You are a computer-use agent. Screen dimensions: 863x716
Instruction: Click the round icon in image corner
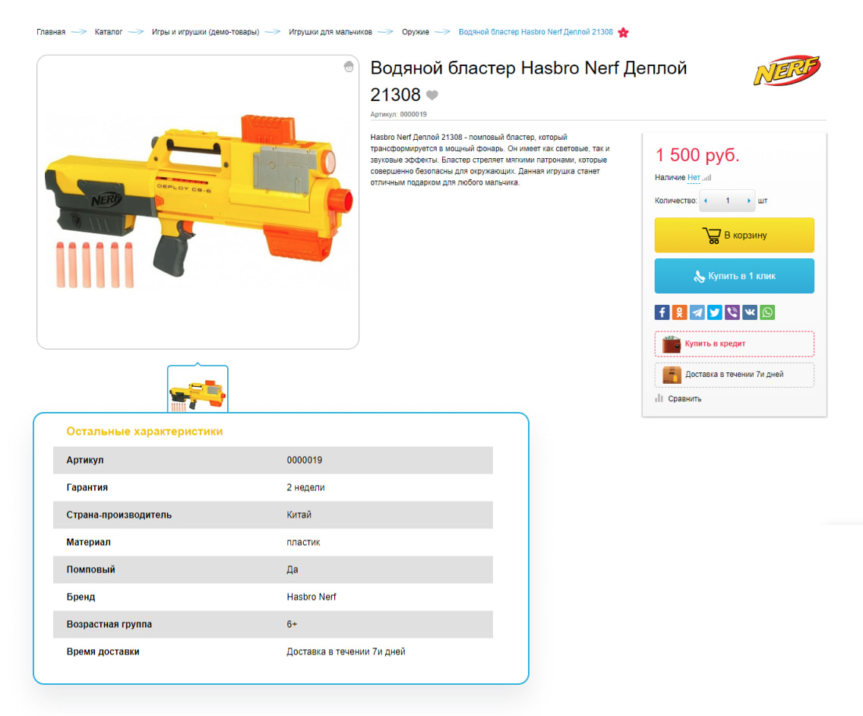click(x=349, y=67)
